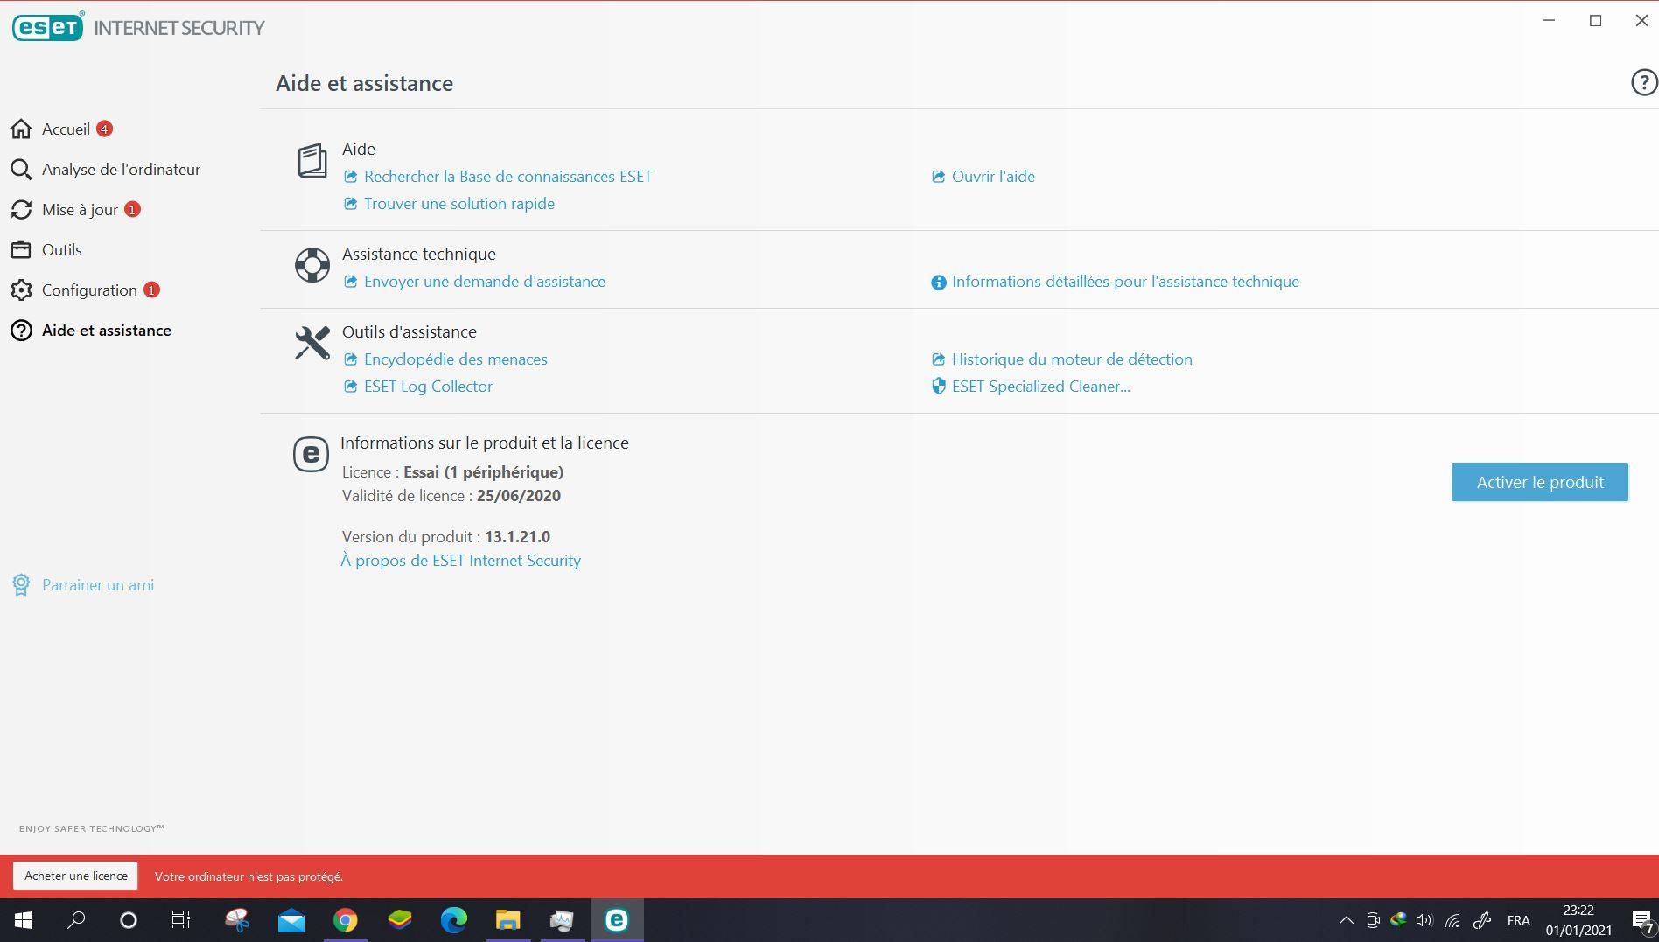Launch ESET Specialized Cleaner link
1659x942 pixels.
tap(1041, 387)
